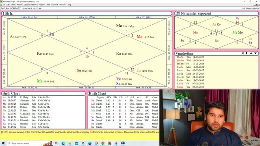Click Ve in the D9 Navamsha chart
The height and width of the screenshot is (146, 260).
coord(237,18)
